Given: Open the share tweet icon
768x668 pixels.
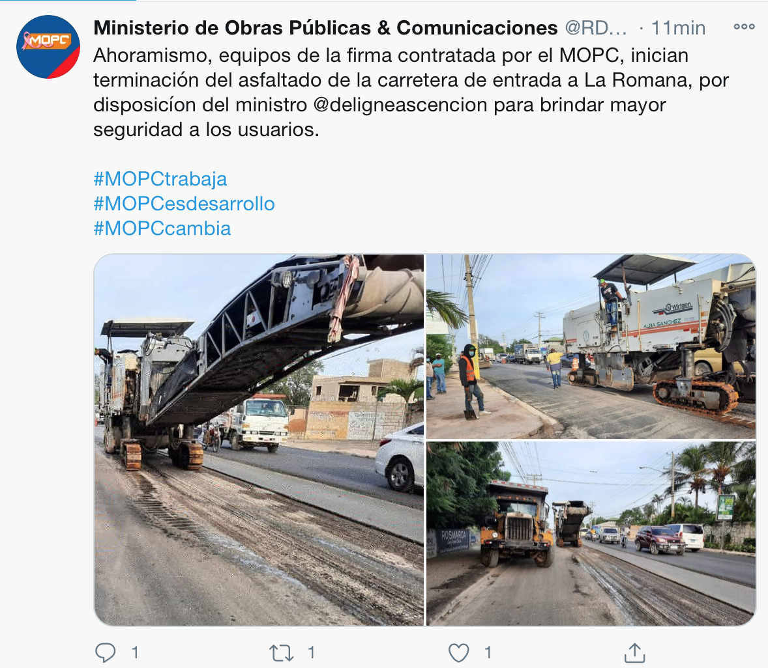Looking at the screenshot, I should click(x=634, y=652).
